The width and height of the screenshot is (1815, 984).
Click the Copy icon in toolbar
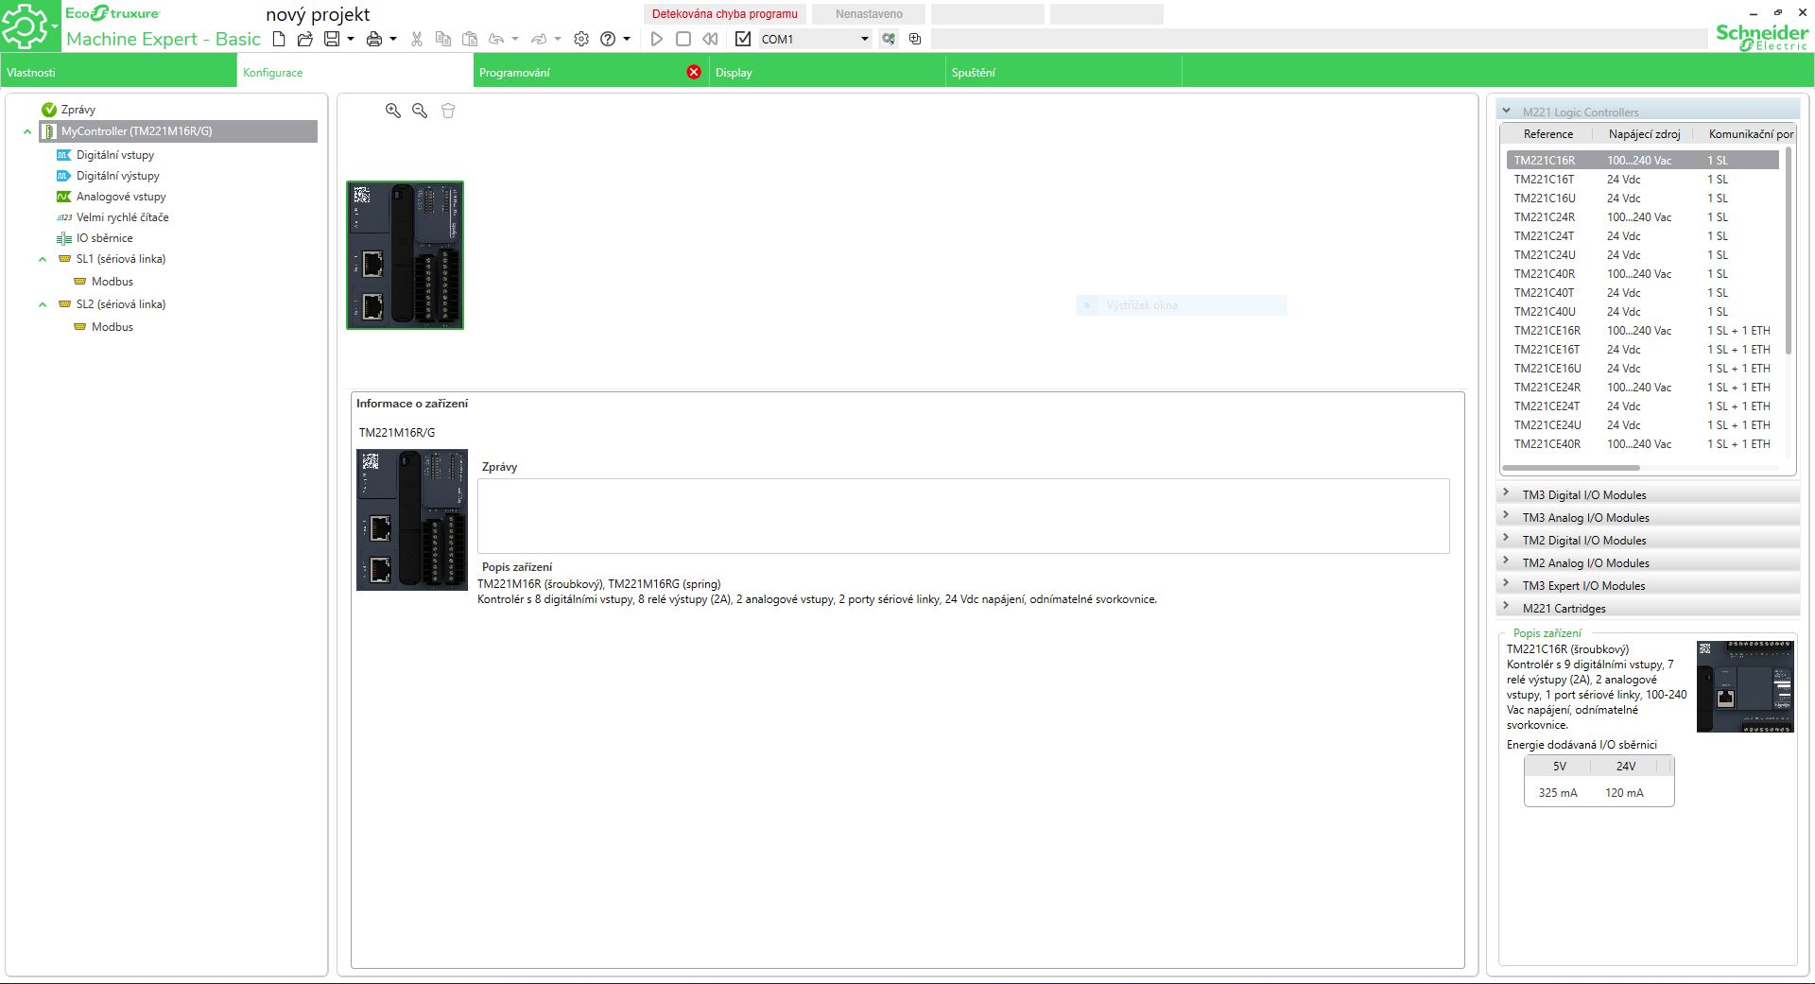click(442, 39)
